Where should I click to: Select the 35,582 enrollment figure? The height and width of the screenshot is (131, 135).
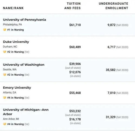click(111, 70)
